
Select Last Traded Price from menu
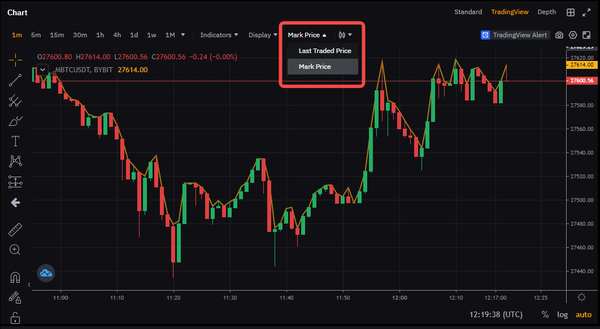click(x=325, y=51)
